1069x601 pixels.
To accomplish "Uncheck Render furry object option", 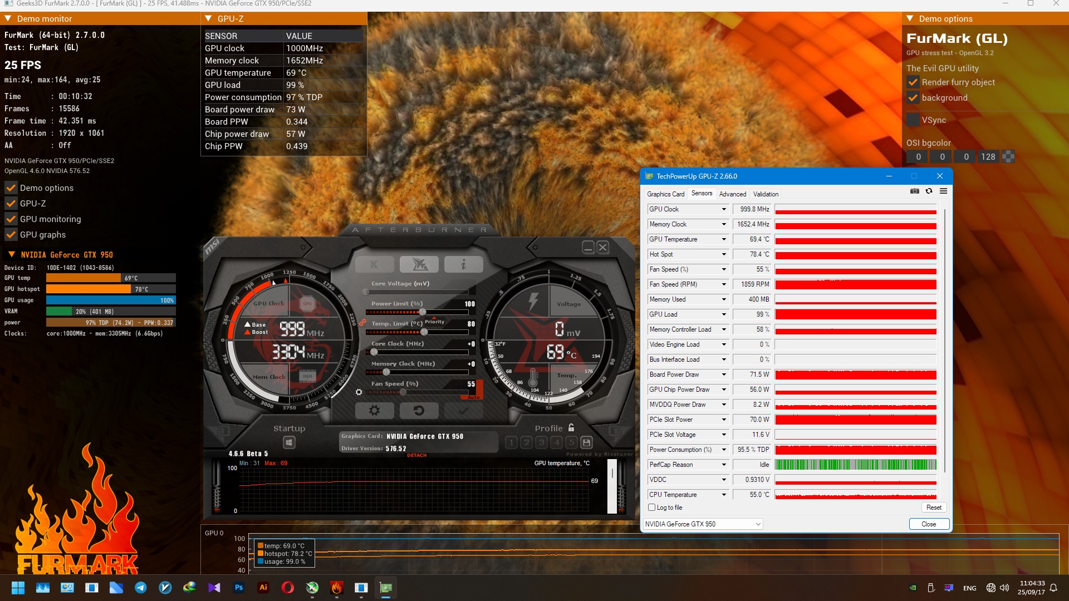I will pos(913,82).
